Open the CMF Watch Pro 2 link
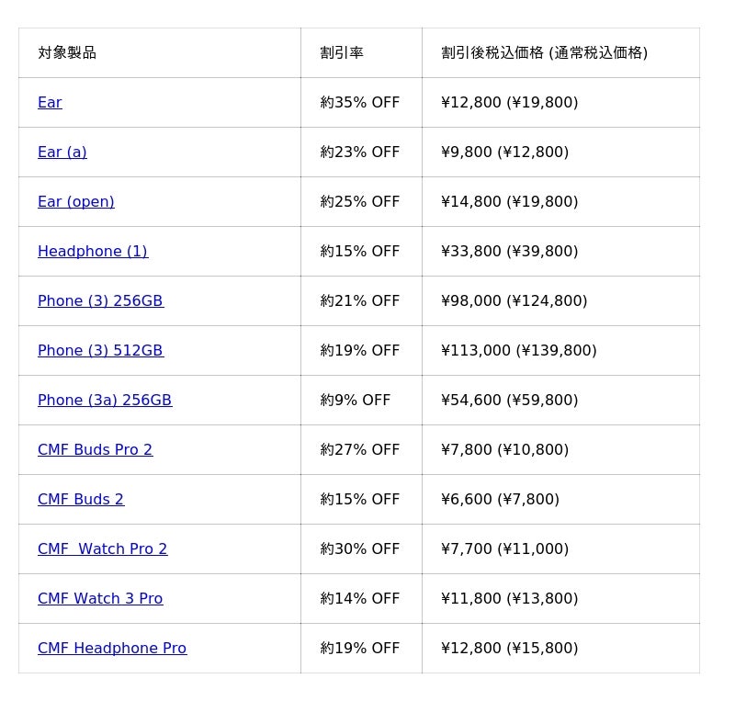The image size is (735, 701). 103,549
